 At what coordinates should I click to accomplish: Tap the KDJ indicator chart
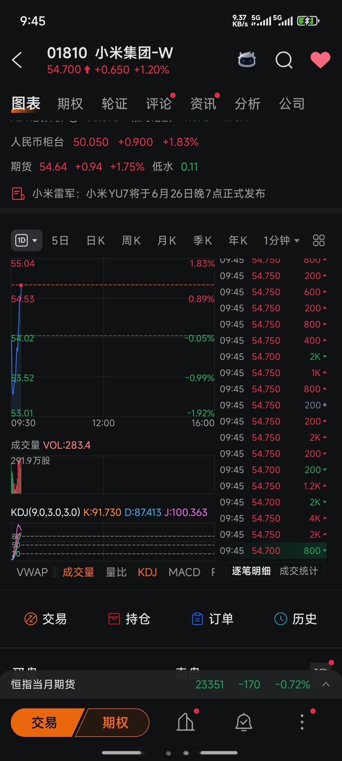point(113,542)
